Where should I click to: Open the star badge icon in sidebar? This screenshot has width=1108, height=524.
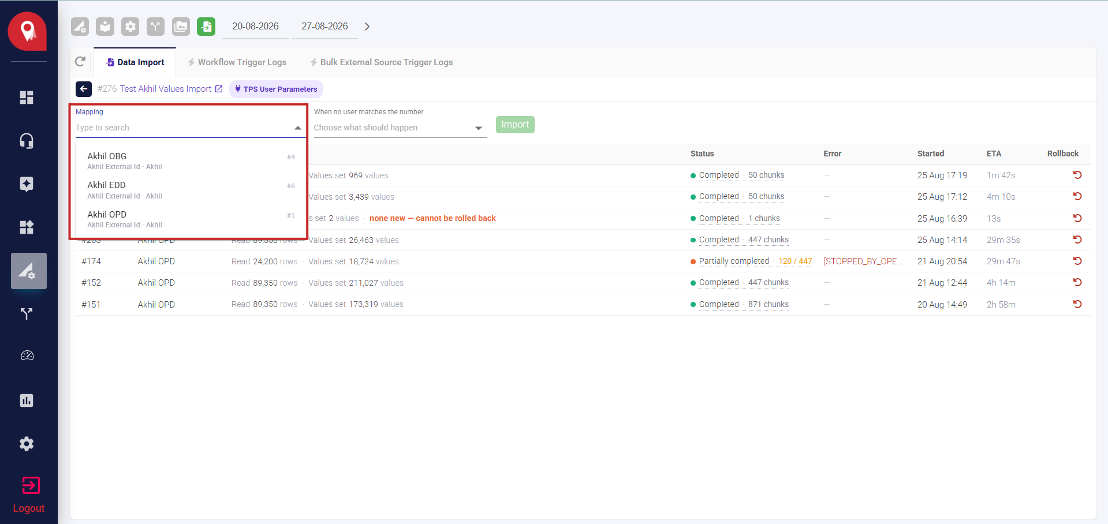[27, 184]
